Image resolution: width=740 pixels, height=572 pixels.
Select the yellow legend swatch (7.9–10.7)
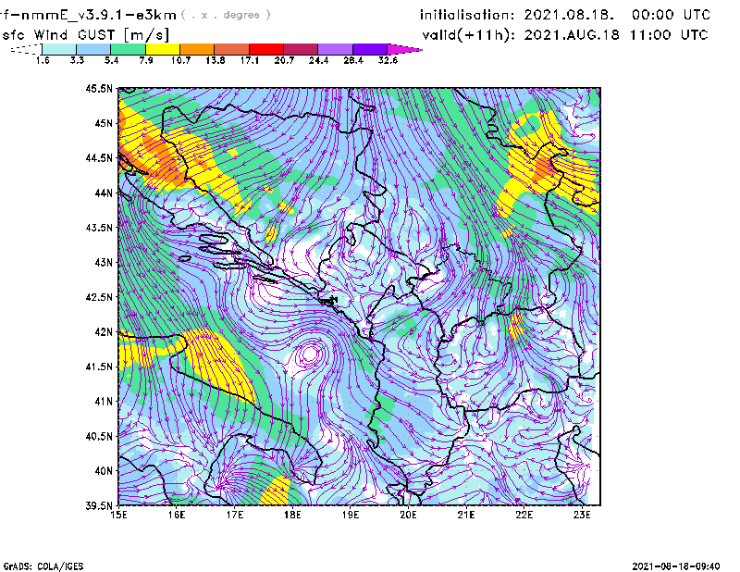163,49
